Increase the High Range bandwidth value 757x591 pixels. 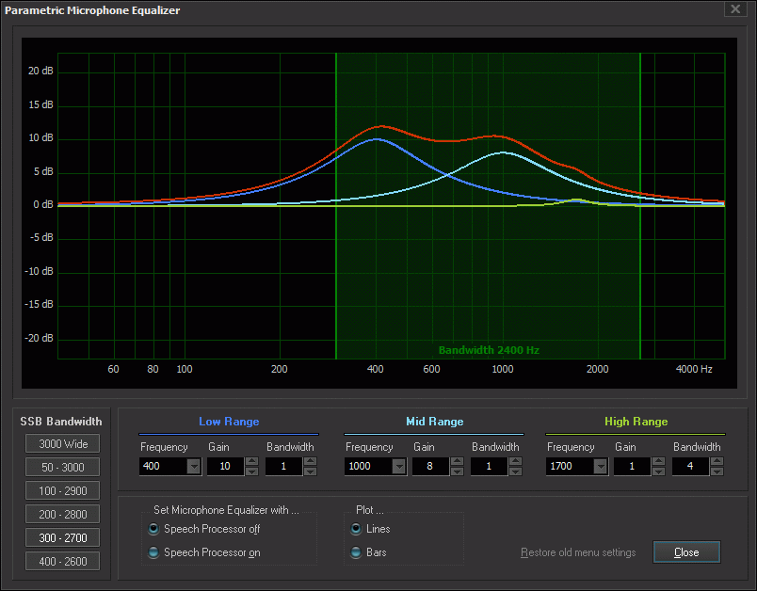pyautogui.click(x=717, y=462)
